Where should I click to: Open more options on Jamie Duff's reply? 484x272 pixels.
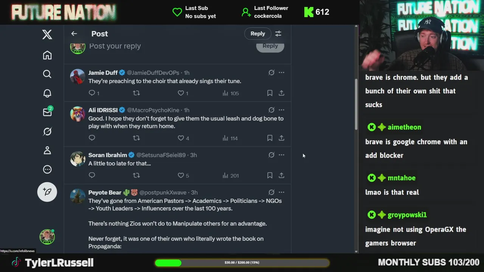281,73
